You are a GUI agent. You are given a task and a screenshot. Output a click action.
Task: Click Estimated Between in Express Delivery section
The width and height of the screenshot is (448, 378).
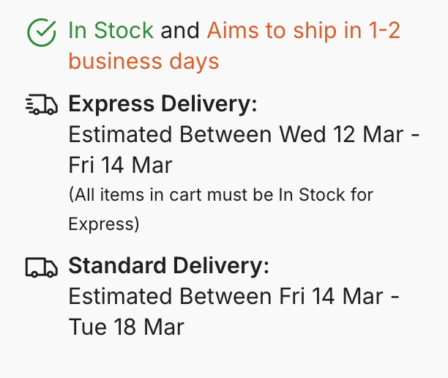pyautogui.click(x=170, y=135)
